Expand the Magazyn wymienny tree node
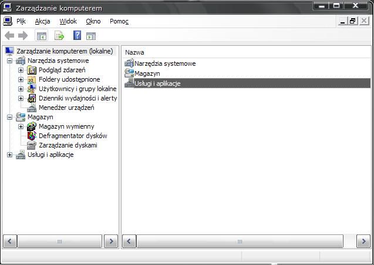Viewport: 374px width, 265px height. tap(21, 126)
